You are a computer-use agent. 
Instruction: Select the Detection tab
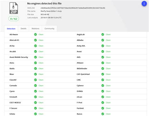pyautogui.click(x=11, y=29)
